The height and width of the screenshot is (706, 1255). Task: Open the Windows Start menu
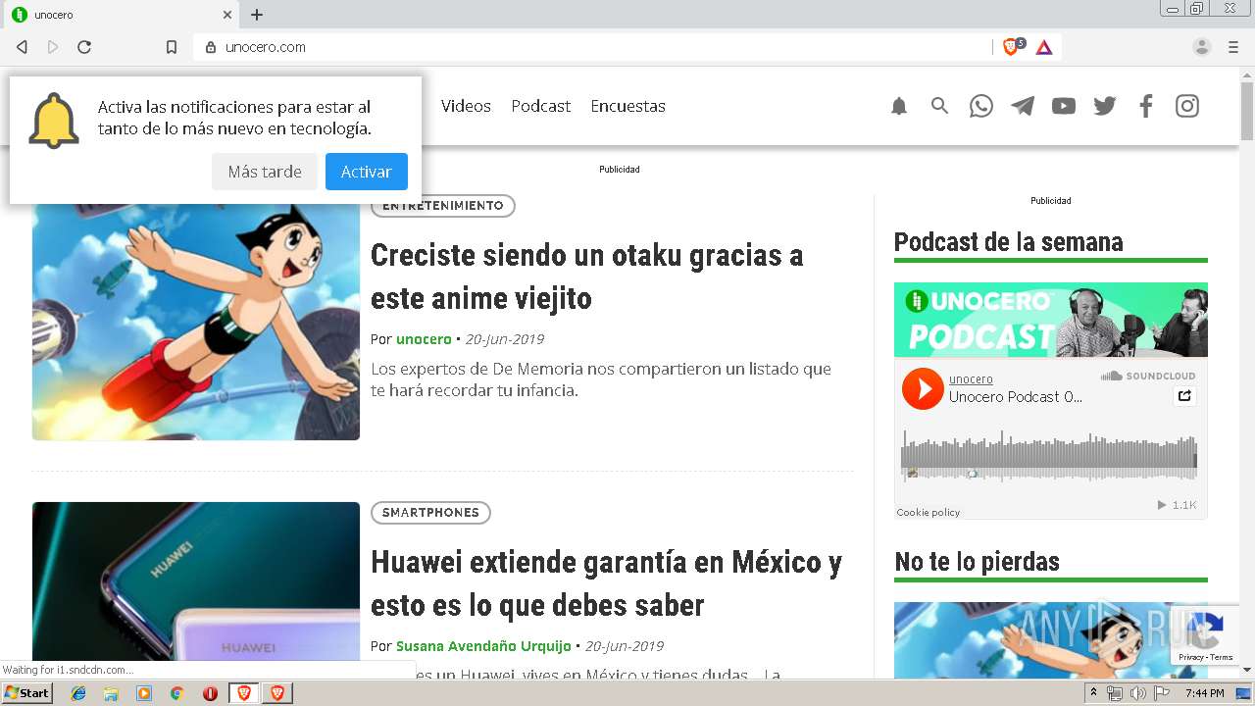[26, 693]
